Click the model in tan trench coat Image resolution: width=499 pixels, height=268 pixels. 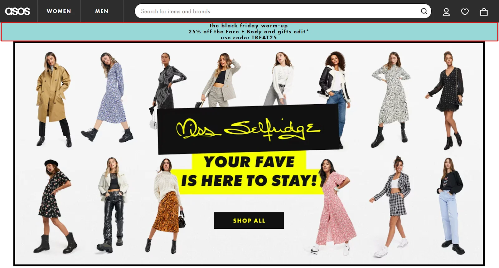point(53,99)
